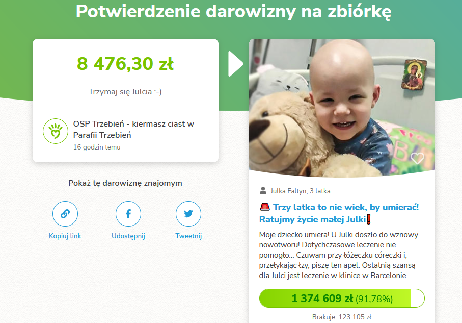462x323 pixels.
Task: Click the green hand-heart donor avatar
Action: [56, 131]
